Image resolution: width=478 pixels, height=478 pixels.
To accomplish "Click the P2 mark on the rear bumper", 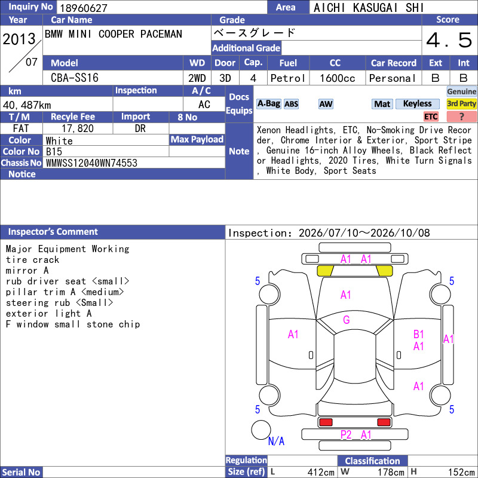I will pyautogui.click(x=346, y=434).
